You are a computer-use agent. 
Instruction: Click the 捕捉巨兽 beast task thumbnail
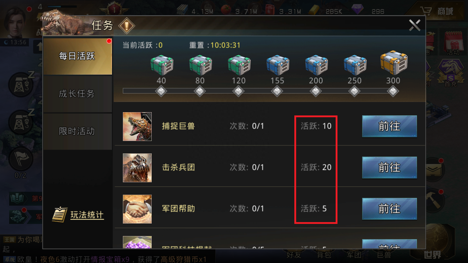point(137,126)
